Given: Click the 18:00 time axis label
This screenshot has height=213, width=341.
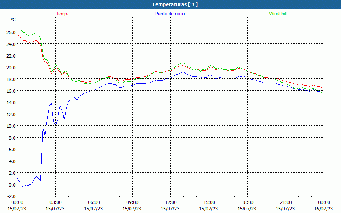Looking at the screenshot, I should [x=248, y=203].
